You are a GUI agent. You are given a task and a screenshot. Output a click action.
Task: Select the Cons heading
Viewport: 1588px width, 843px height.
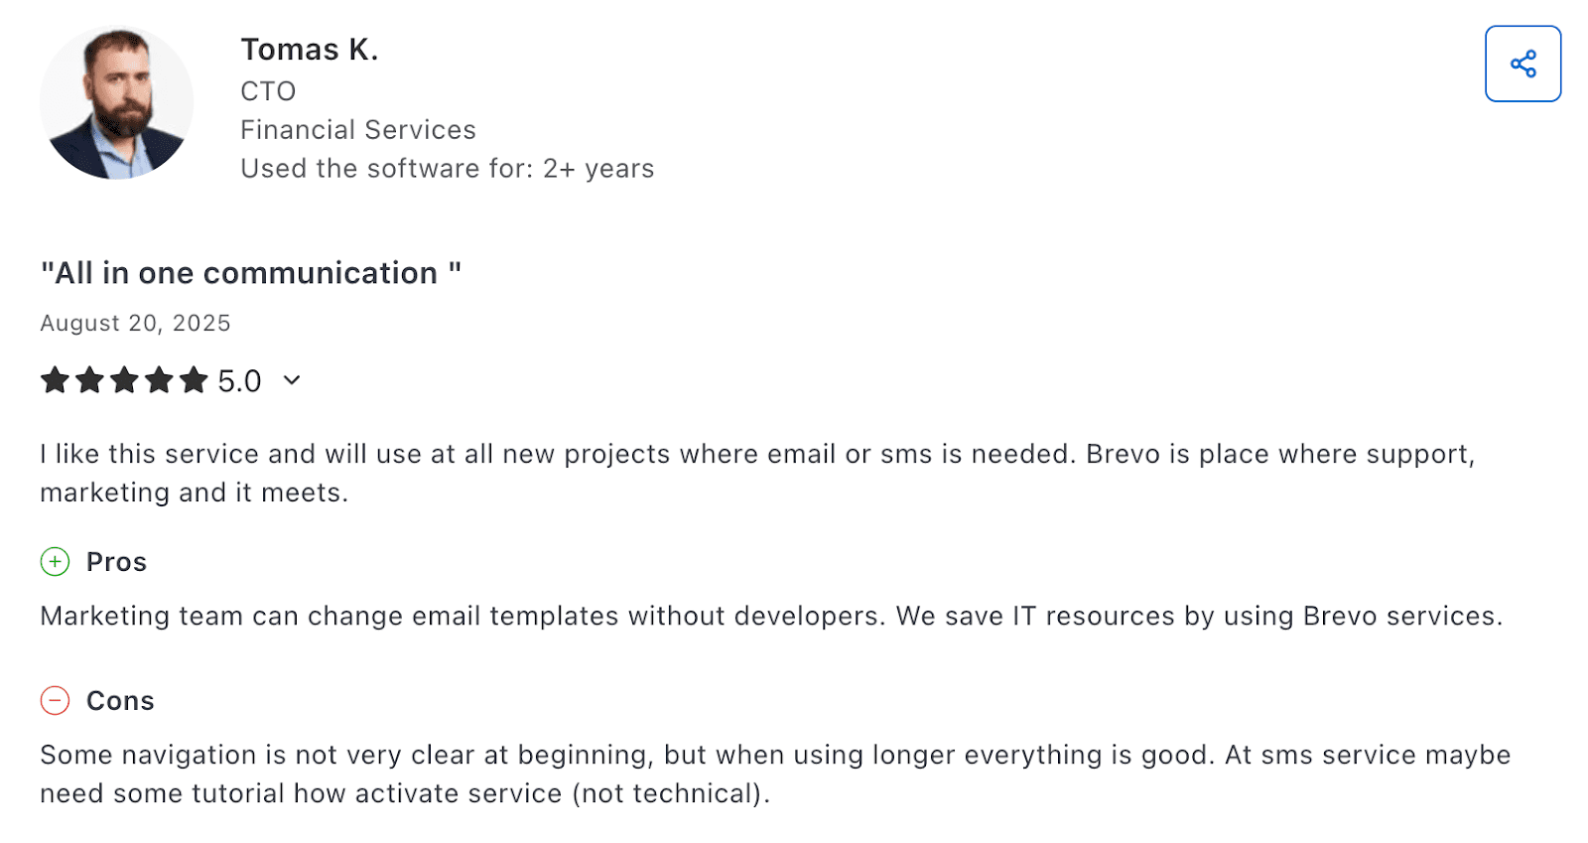[x=120, y=701]
